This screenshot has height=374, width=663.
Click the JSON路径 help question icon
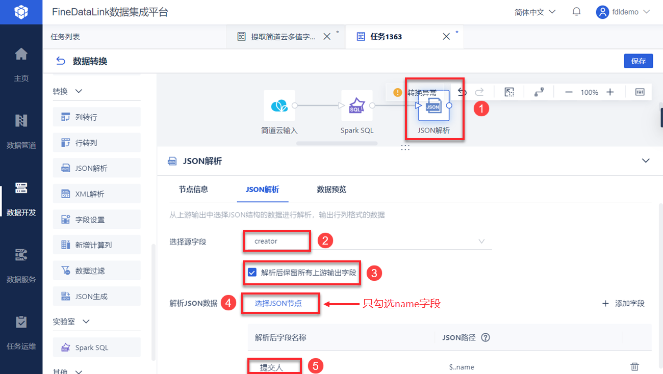tap(486, 337)
